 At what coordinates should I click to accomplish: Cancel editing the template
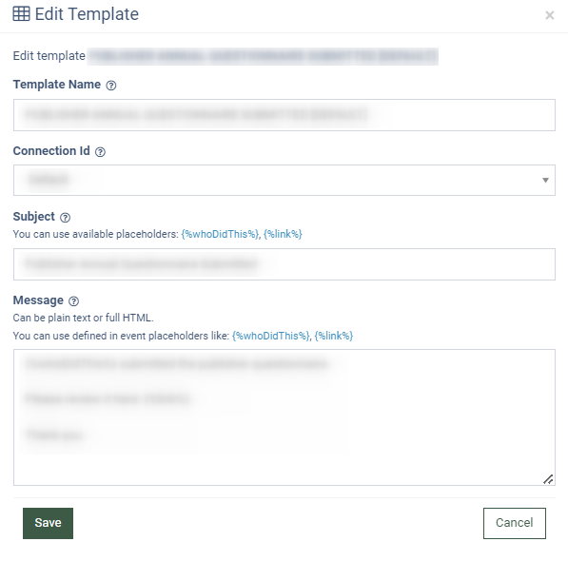click(x=515, y=523)
